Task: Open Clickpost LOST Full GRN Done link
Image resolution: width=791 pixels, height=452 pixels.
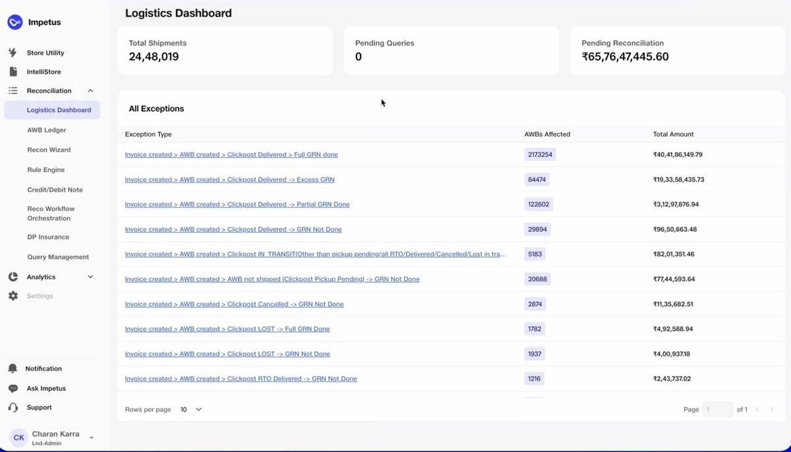Action: 227,329
